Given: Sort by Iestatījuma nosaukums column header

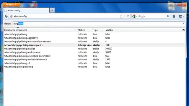Looking at the screenshot, I should pyautogui.click(x=40, y=30).
